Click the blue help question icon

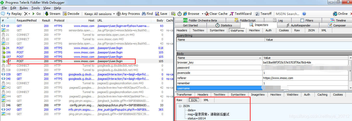pos(304,14)
